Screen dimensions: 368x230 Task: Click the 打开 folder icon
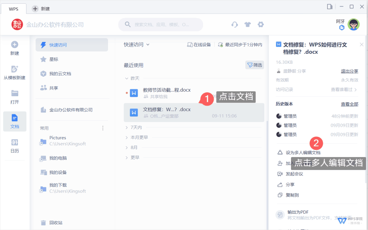point(15,93)
